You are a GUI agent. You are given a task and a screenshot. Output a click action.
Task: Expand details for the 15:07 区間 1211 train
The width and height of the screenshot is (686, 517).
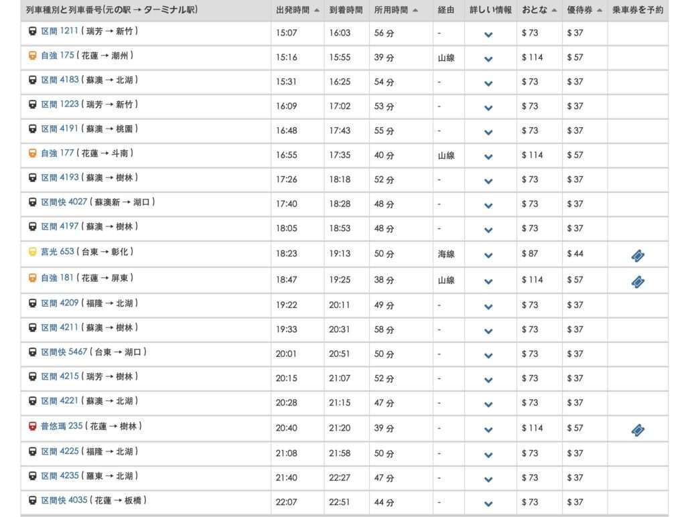pos(488,34)
